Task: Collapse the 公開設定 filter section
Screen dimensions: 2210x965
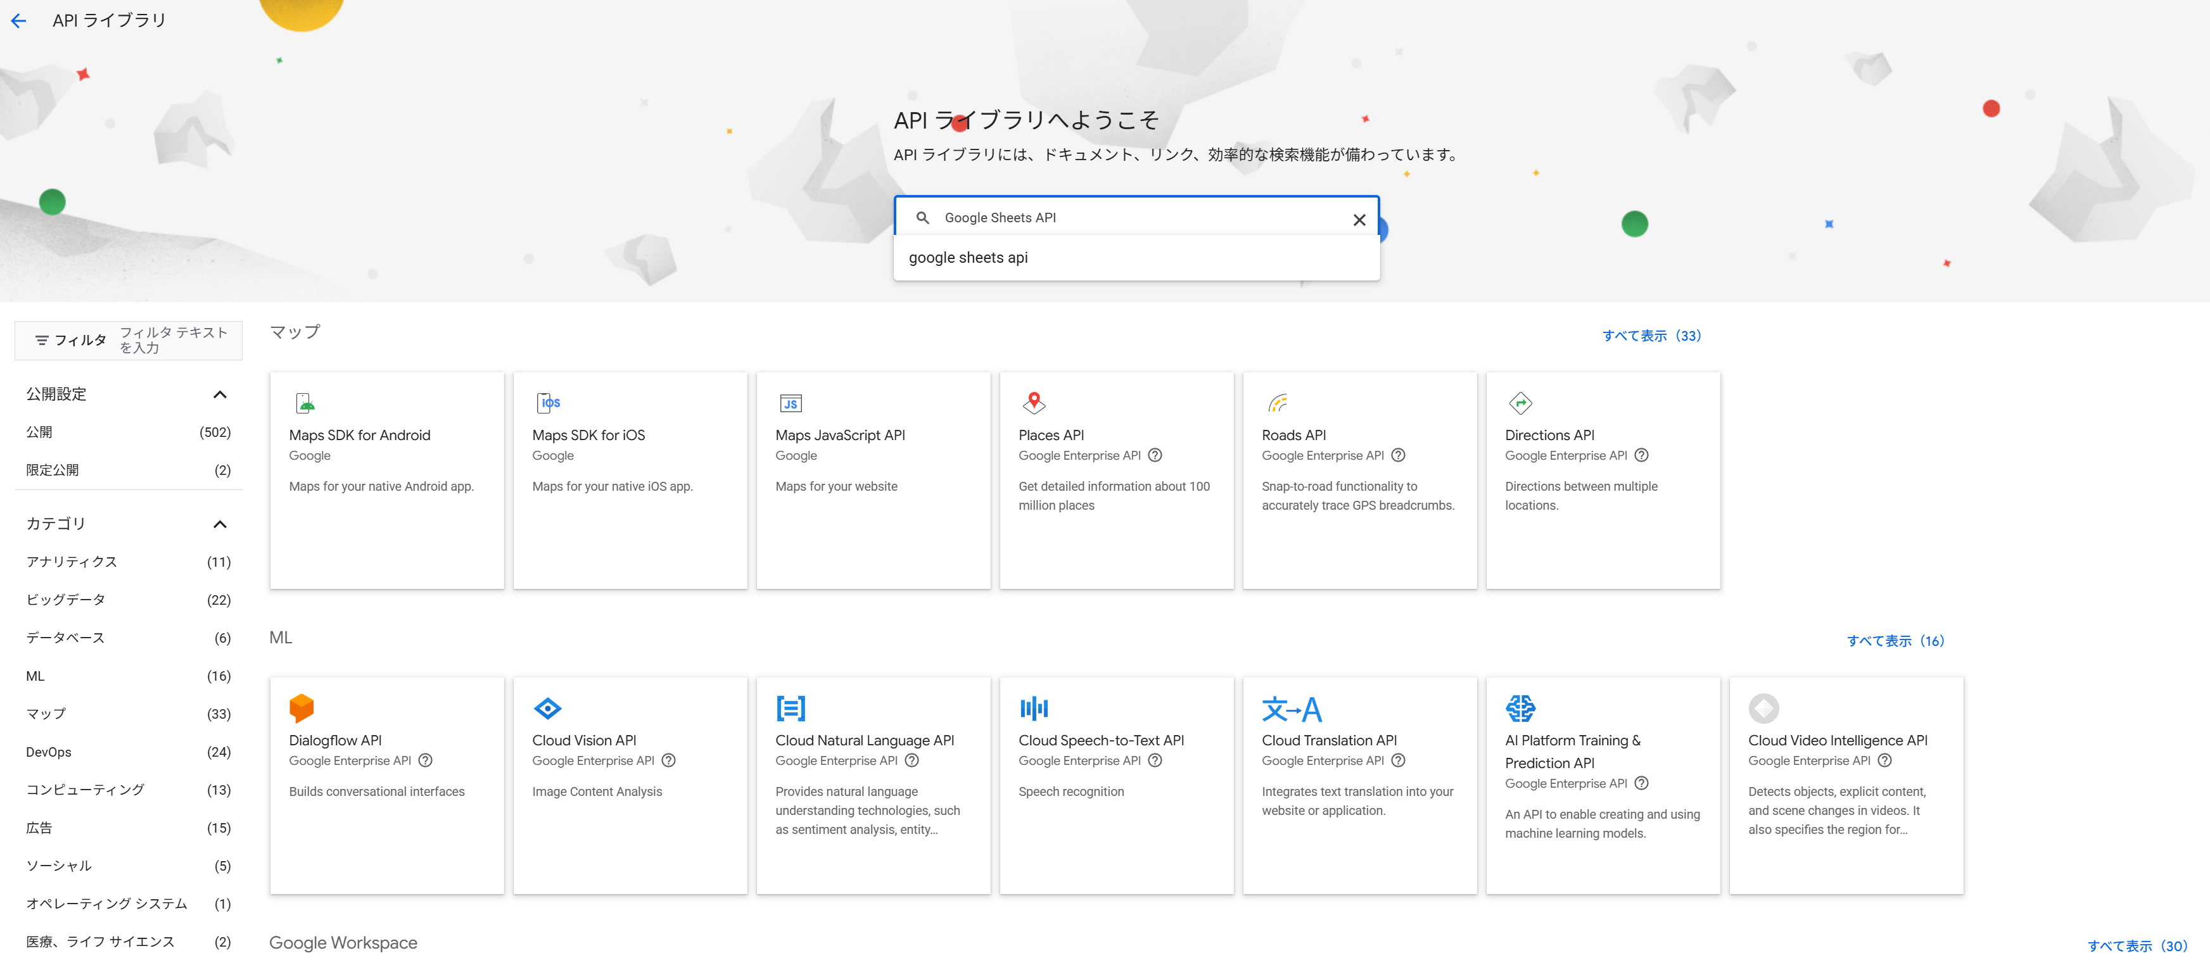Action: [x=220, y=394]
